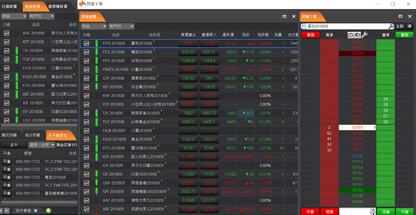Click the red 買刪 button

coord(310,35)
